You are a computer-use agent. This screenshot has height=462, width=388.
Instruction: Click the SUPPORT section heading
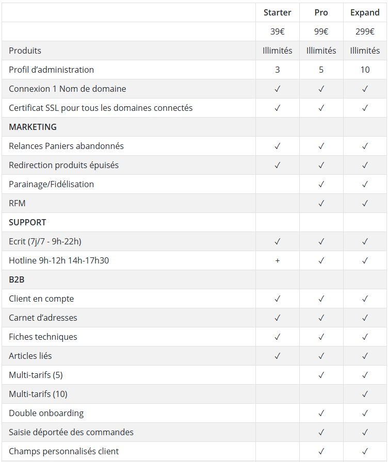[x=27, y=222]
